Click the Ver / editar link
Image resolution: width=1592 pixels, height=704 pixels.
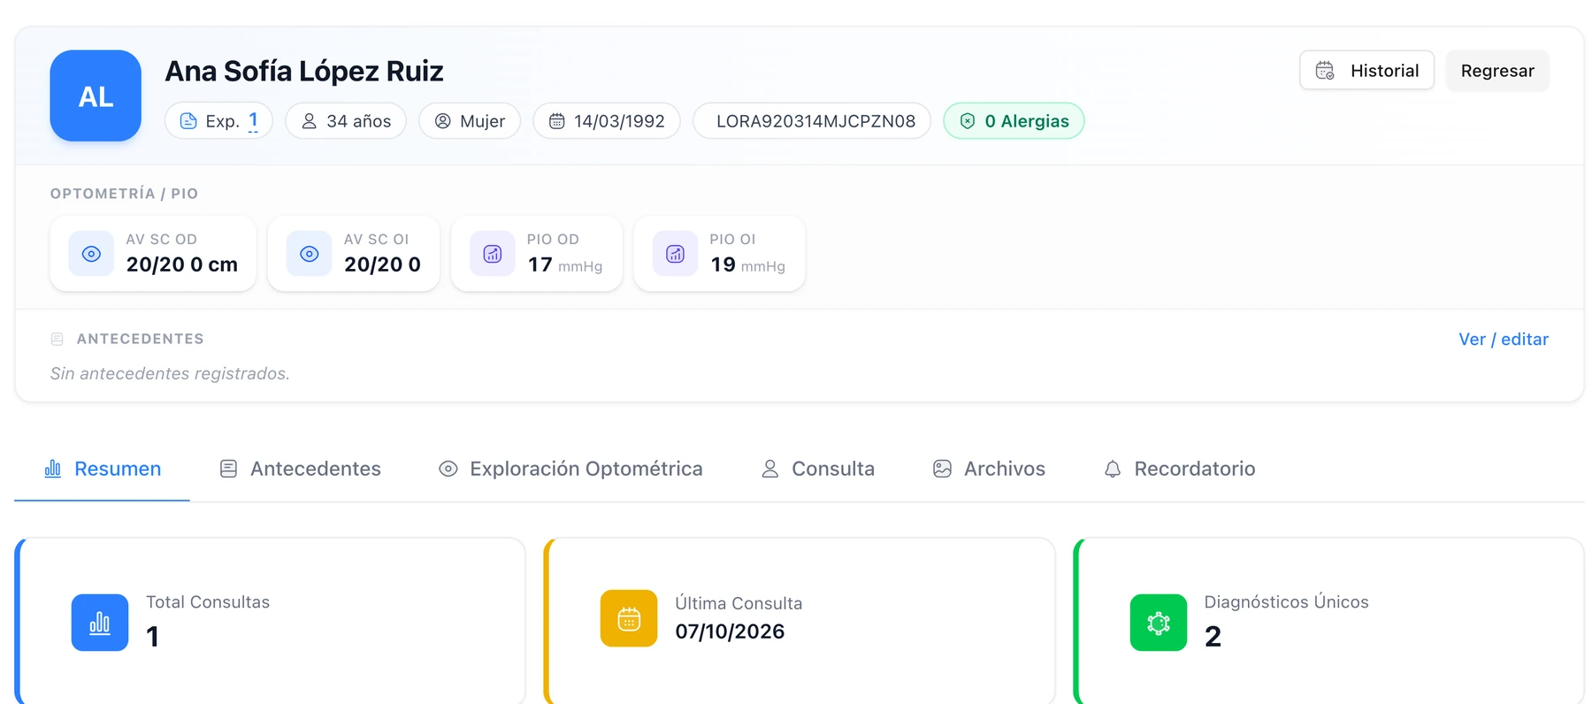click(x=1504, y=339)
